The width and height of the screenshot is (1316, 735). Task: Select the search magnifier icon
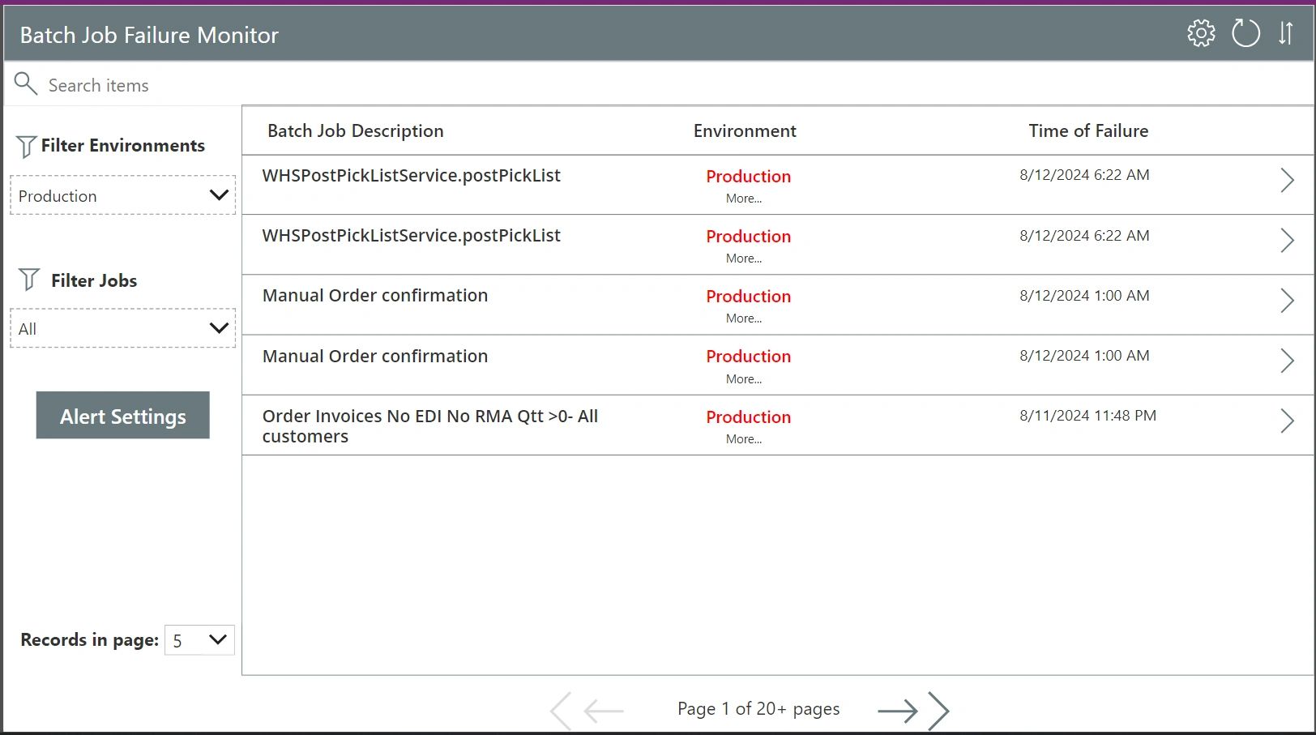click(25, 83)
